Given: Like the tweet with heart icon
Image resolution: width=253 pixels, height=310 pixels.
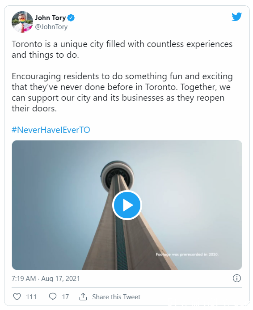Looking at the screenshot, I should click(x=17, y=297).
